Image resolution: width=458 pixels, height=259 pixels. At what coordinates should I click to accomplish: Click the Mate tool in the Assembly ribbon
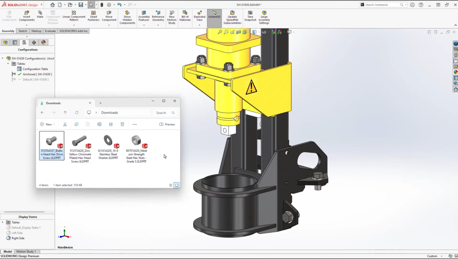click(x=40, y=14)
